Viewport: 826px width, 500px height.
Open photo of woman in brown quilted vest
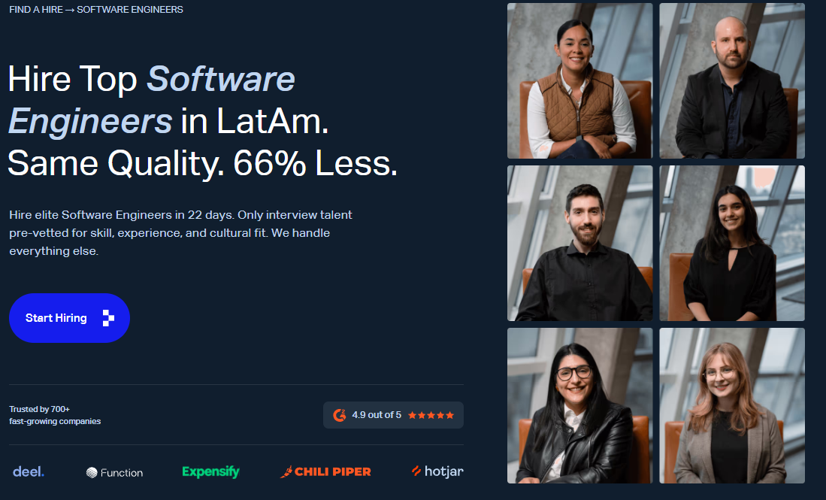click(x=579, y=80)
